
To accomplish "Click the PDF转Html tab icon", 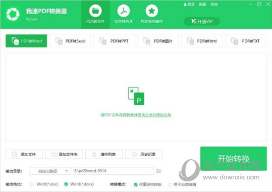I will click(x=191, y=41).
